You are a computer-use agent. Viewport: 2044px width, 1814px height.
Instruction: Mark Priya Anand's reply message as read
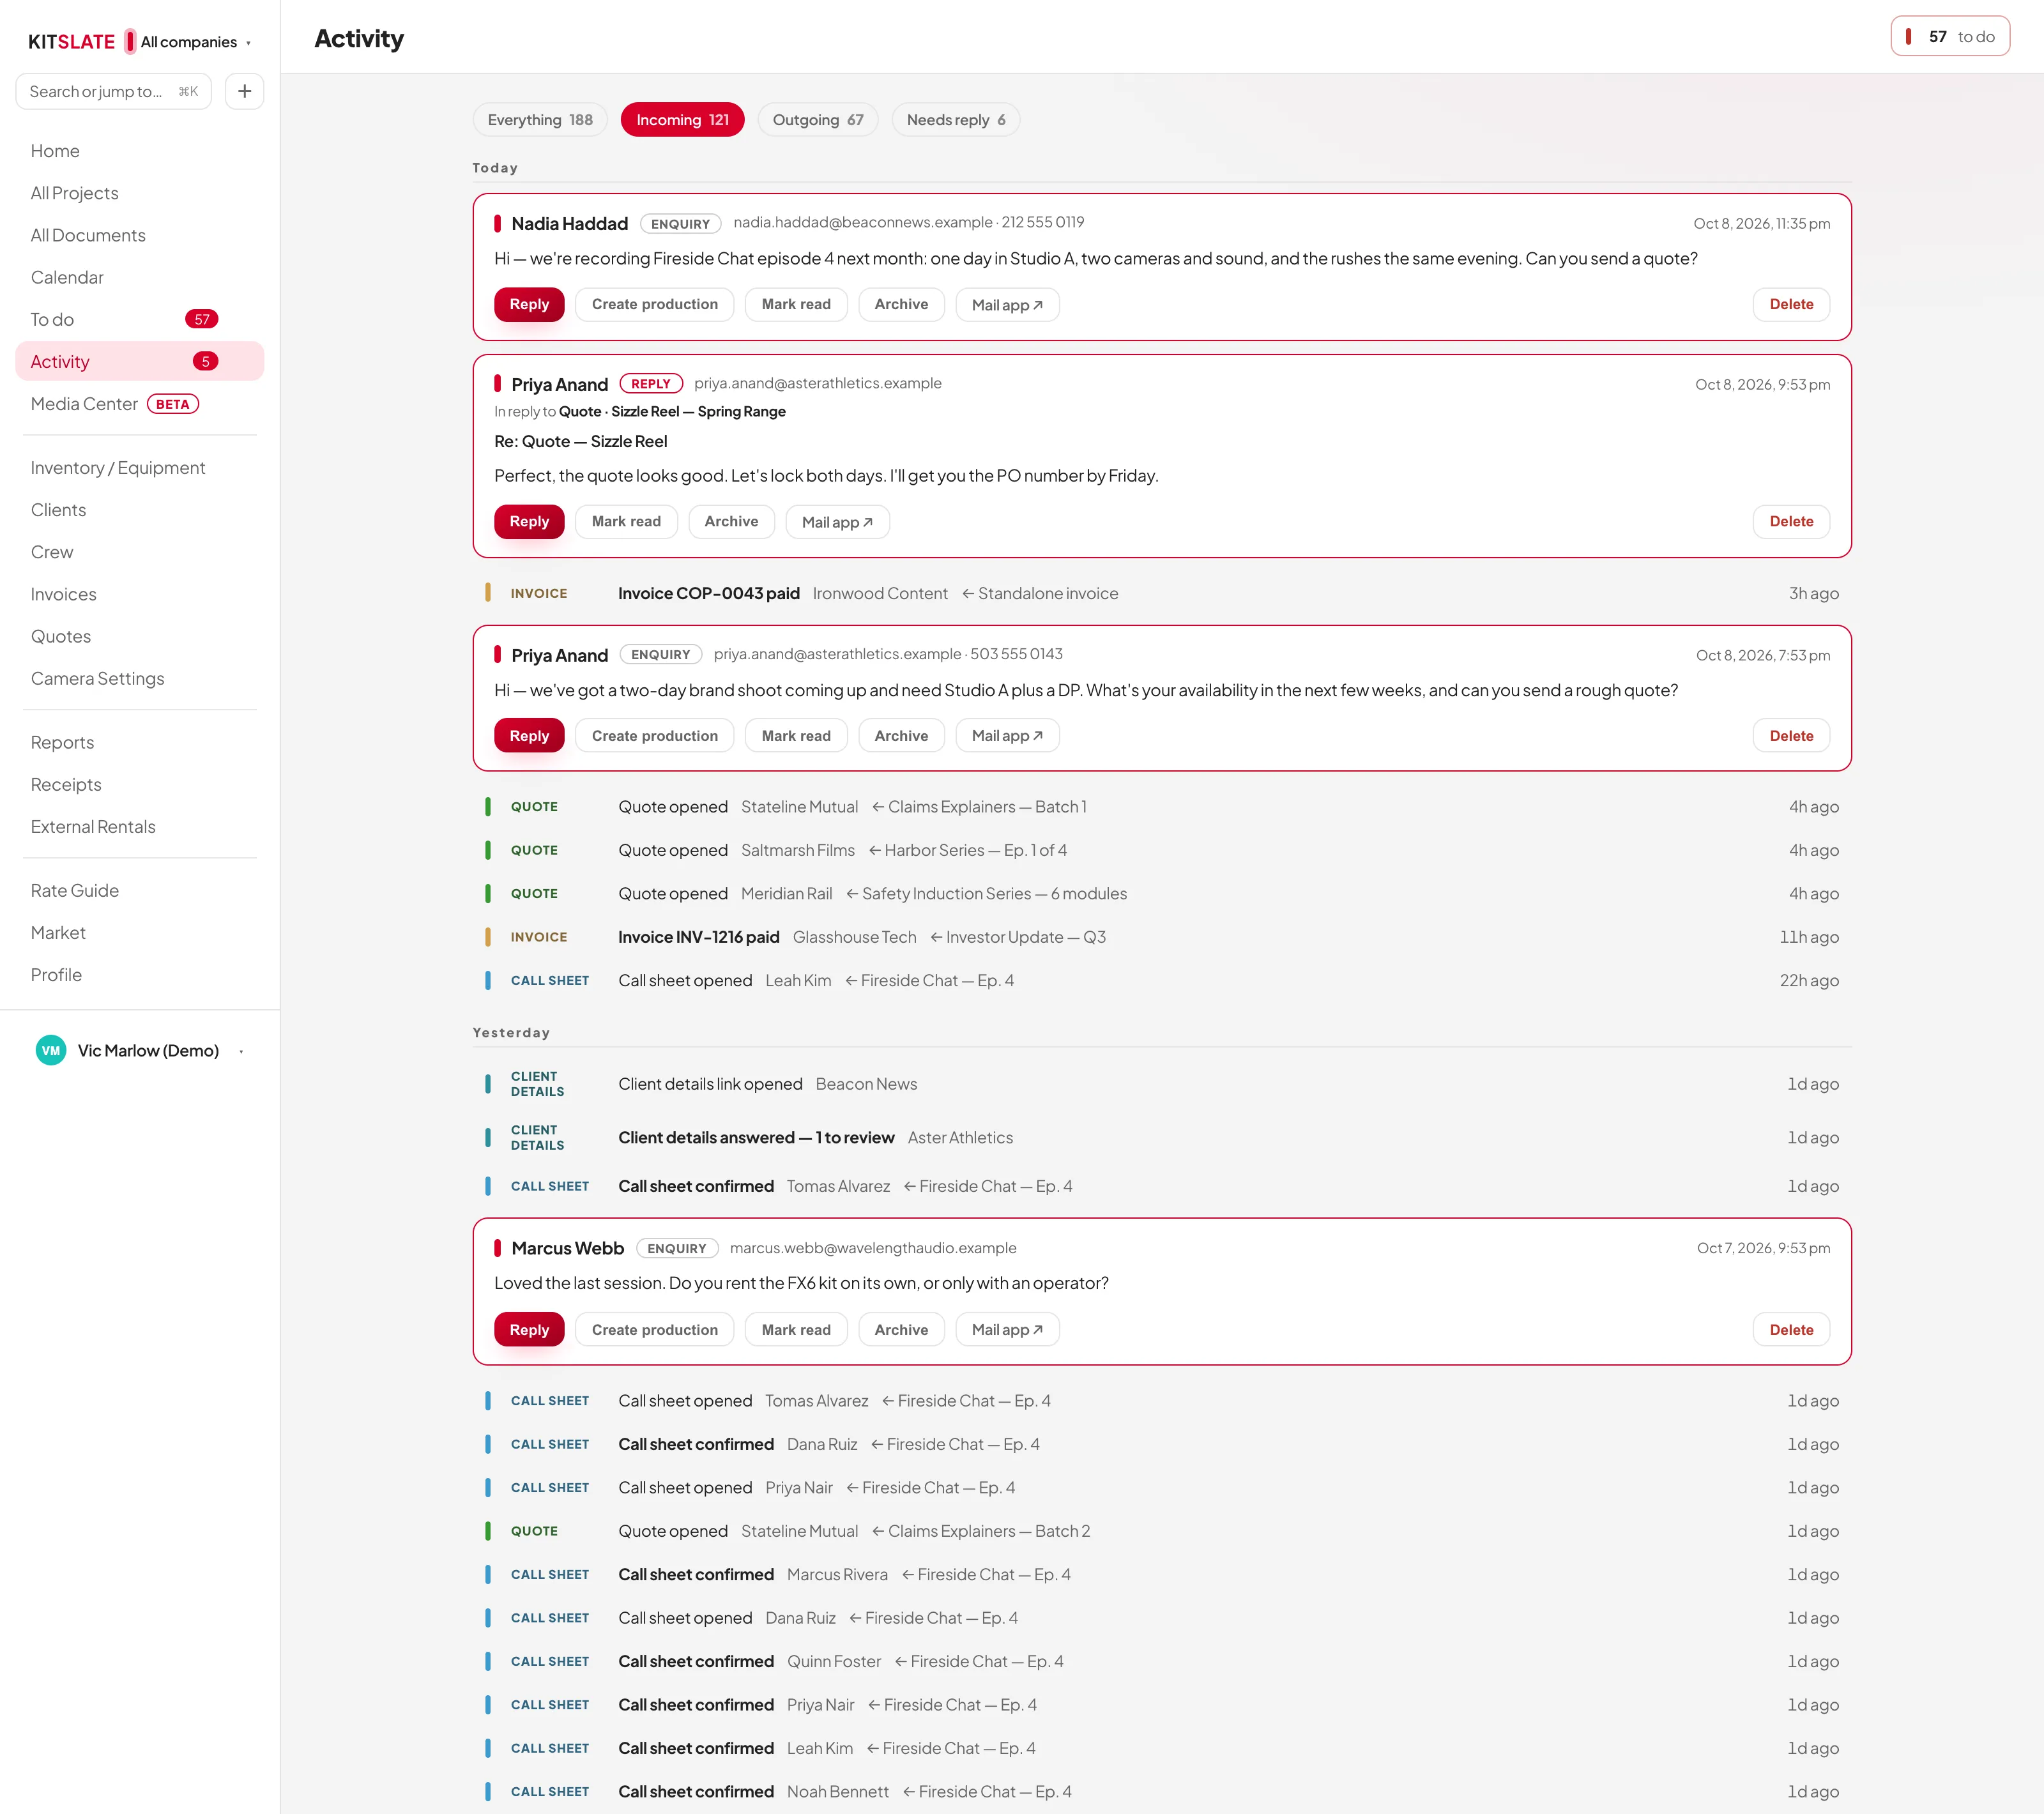[x=626, y=521]
